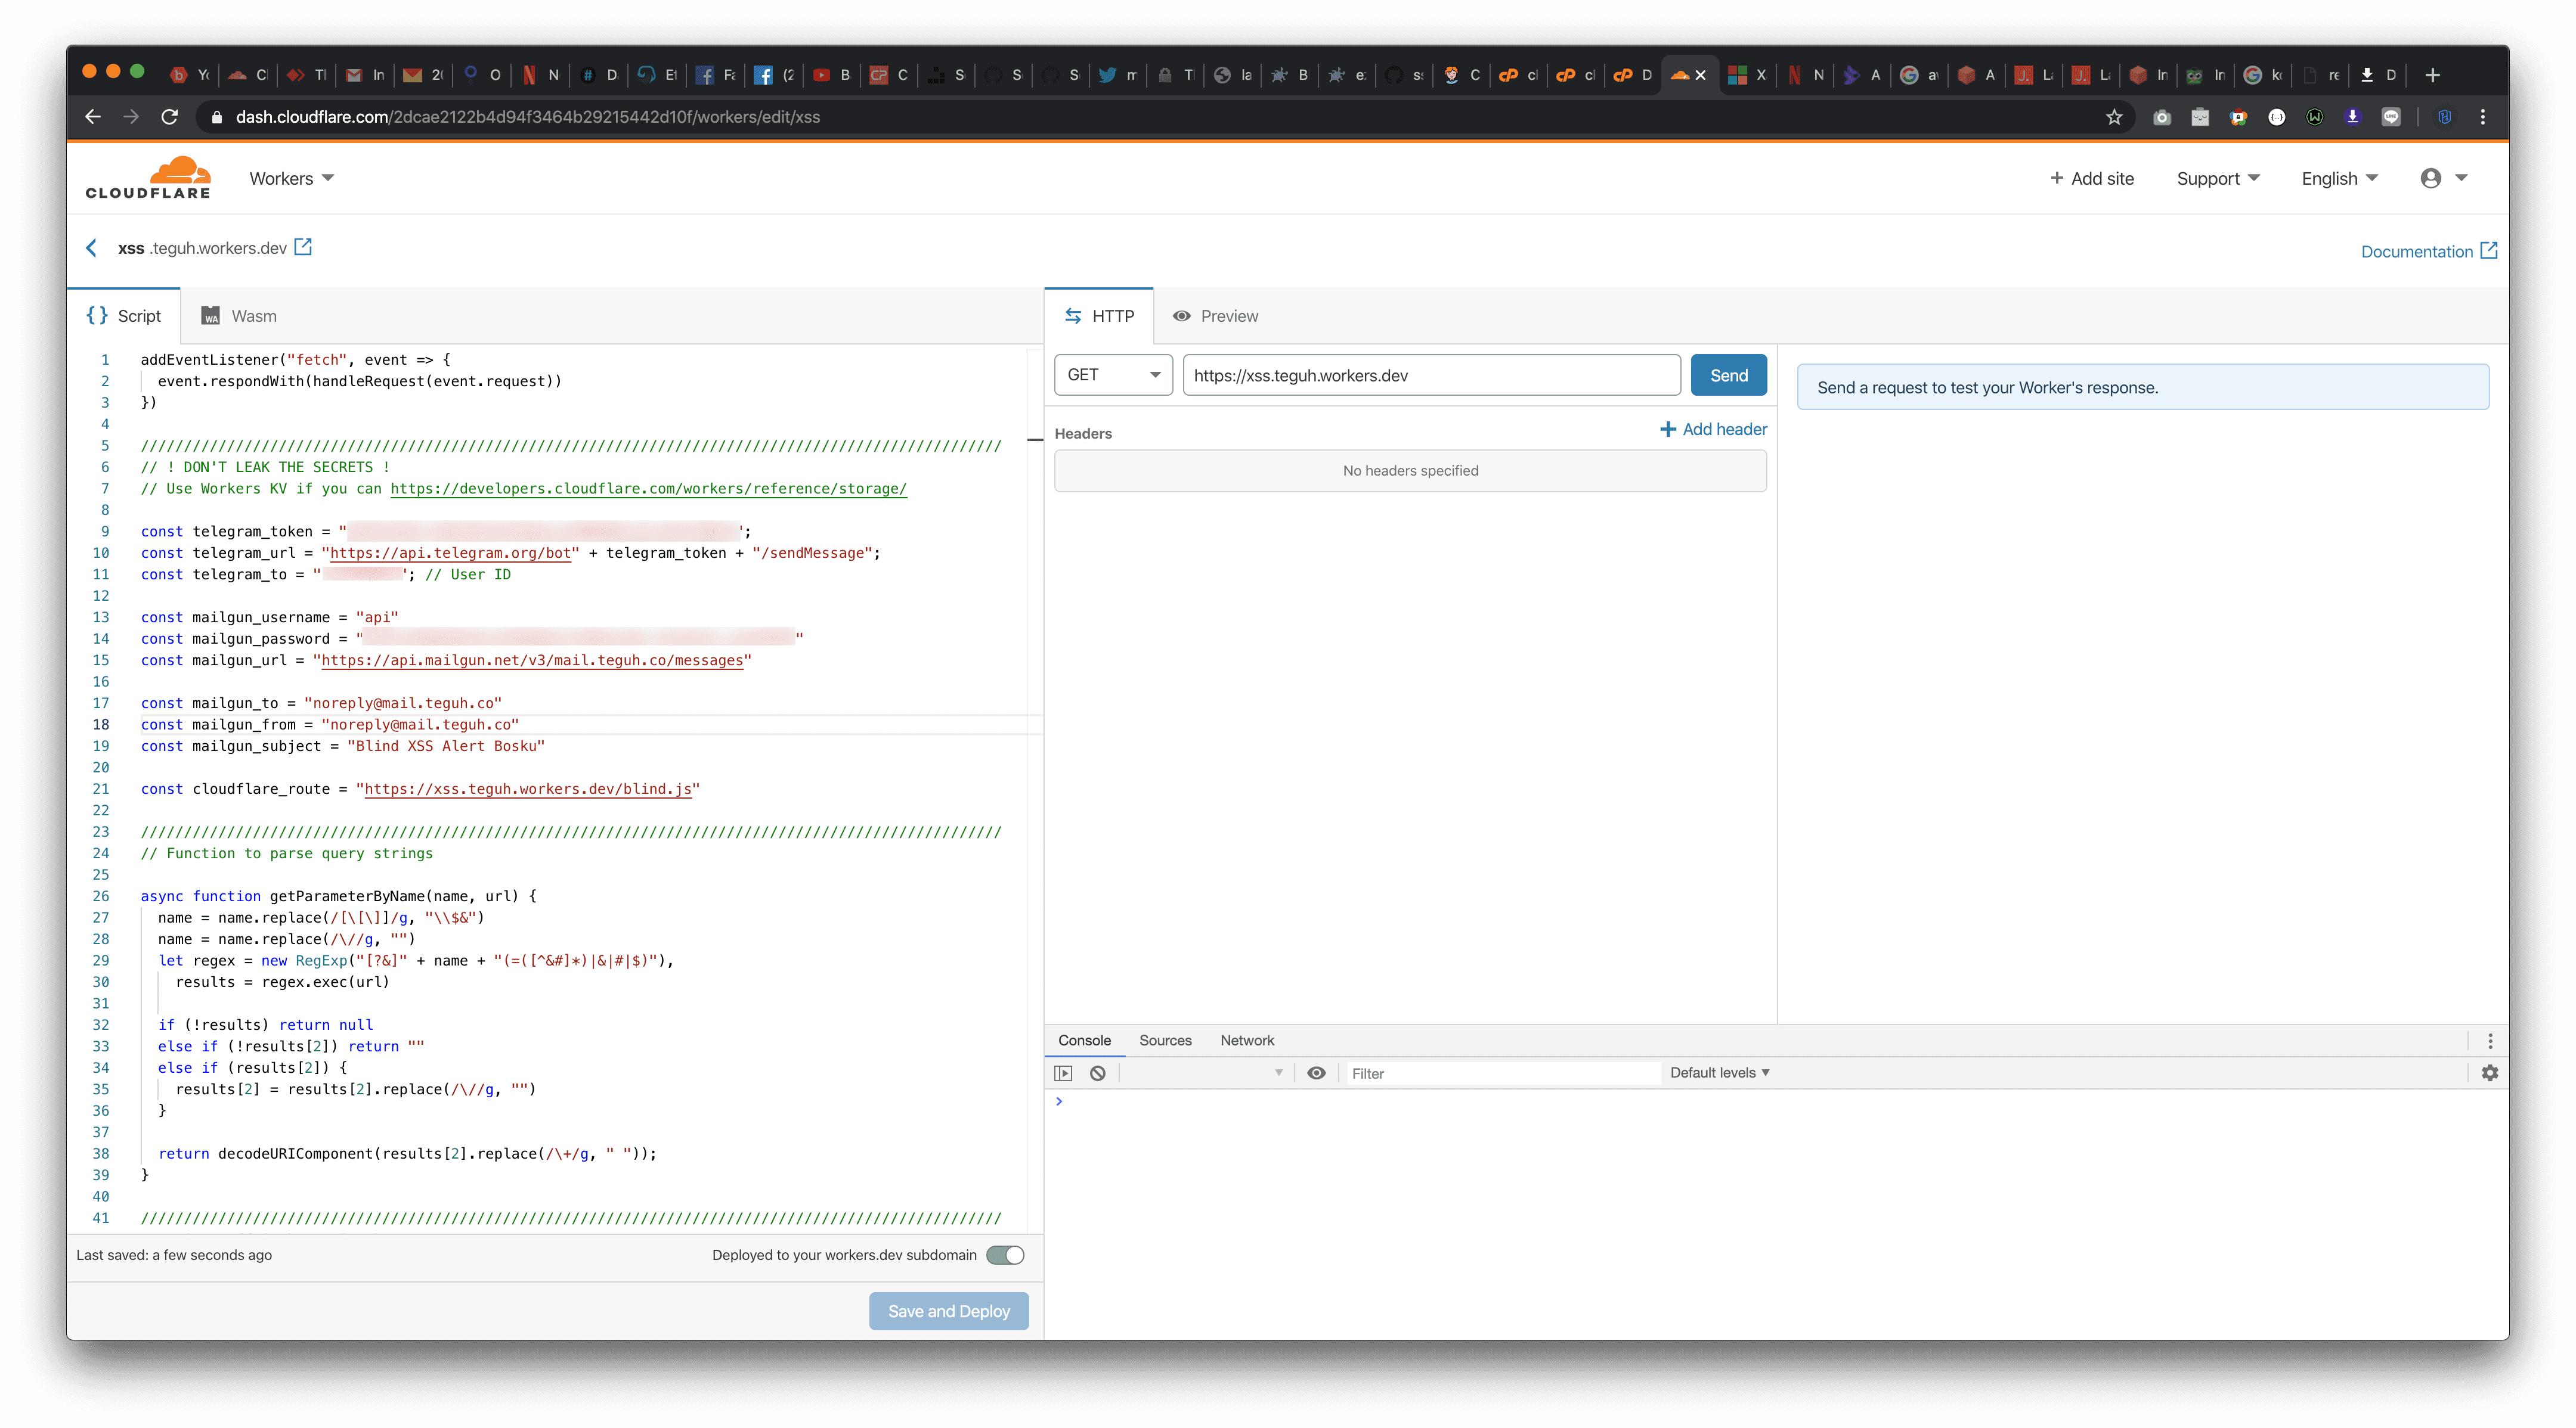Viewport: 2576px width, 1428px height.
Task: Toggle console sidebar panel icon
Action: pyautogui.click(x=1063, y=1073)
